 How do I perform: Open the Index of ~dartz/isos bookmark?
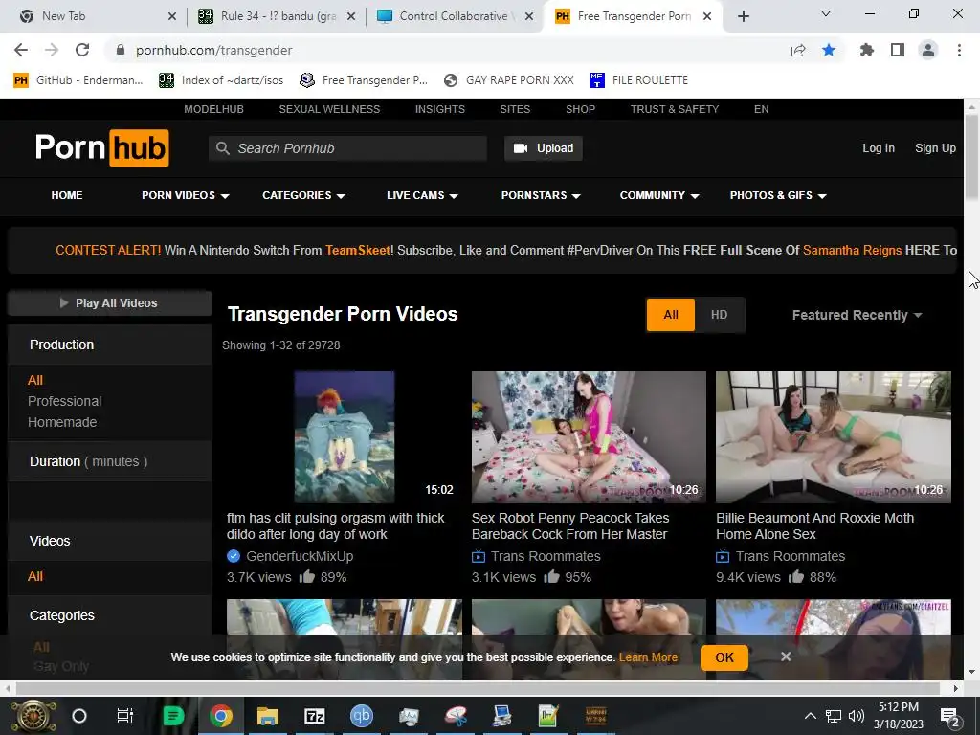(221, 80)
